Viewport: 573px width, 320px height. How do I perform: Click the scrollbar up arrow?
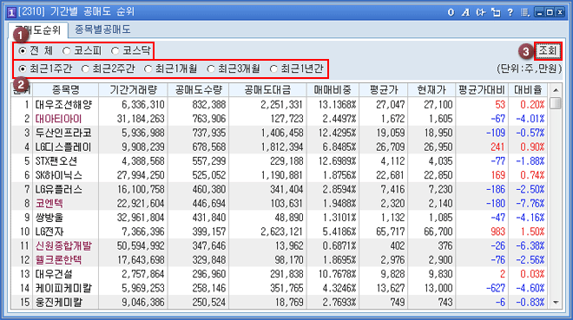coord(556,90)
